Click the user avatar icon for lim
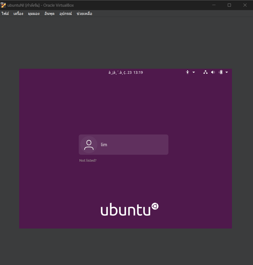 (89, 145)
